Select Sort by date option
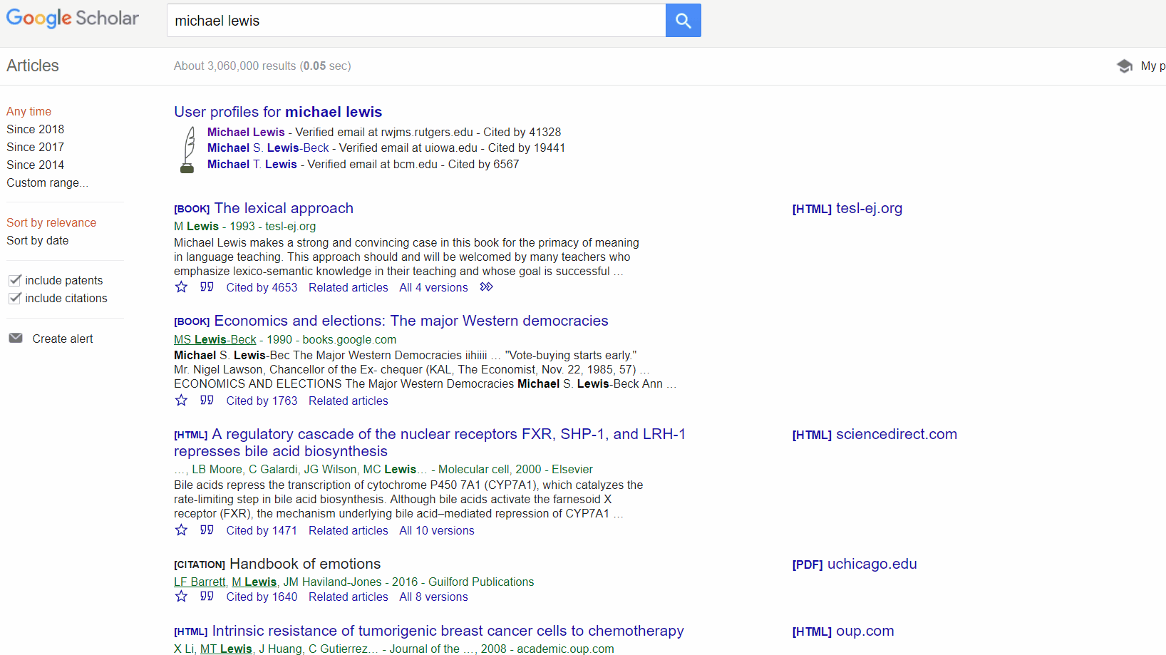The width and height of the screenshot is (1166, 655). 38,240
